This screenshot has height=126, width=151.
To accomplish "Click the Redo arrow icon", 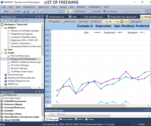I will 54,11.
